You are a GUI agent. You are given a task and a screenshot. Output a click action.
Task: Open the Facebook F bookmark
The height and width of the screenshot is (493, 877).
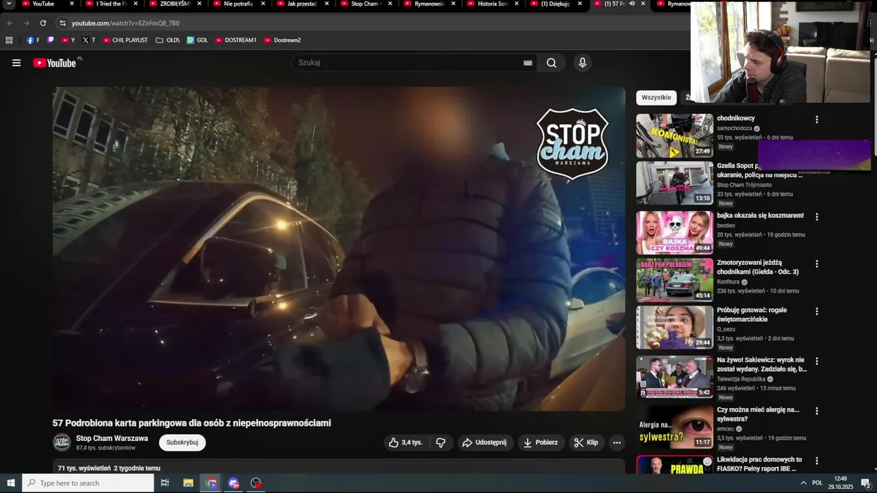tap(33, 40)
